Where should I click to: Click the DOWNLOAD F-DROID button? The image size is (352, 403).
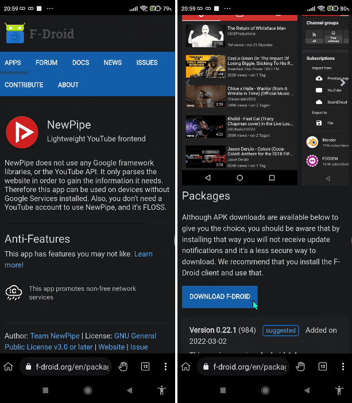coord(220,297)
